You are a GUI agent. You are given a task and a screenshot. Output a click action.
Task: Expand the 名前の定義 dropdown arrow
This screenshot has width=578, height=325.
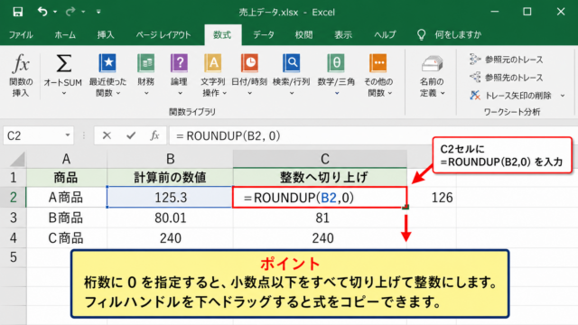(443, 94)
